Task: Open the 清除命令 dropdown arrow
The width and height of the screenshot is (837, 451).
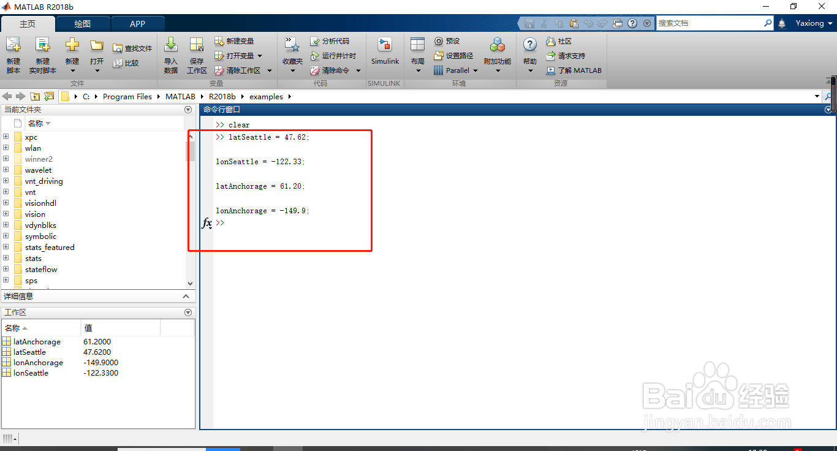Action: (x=358, y=70)
